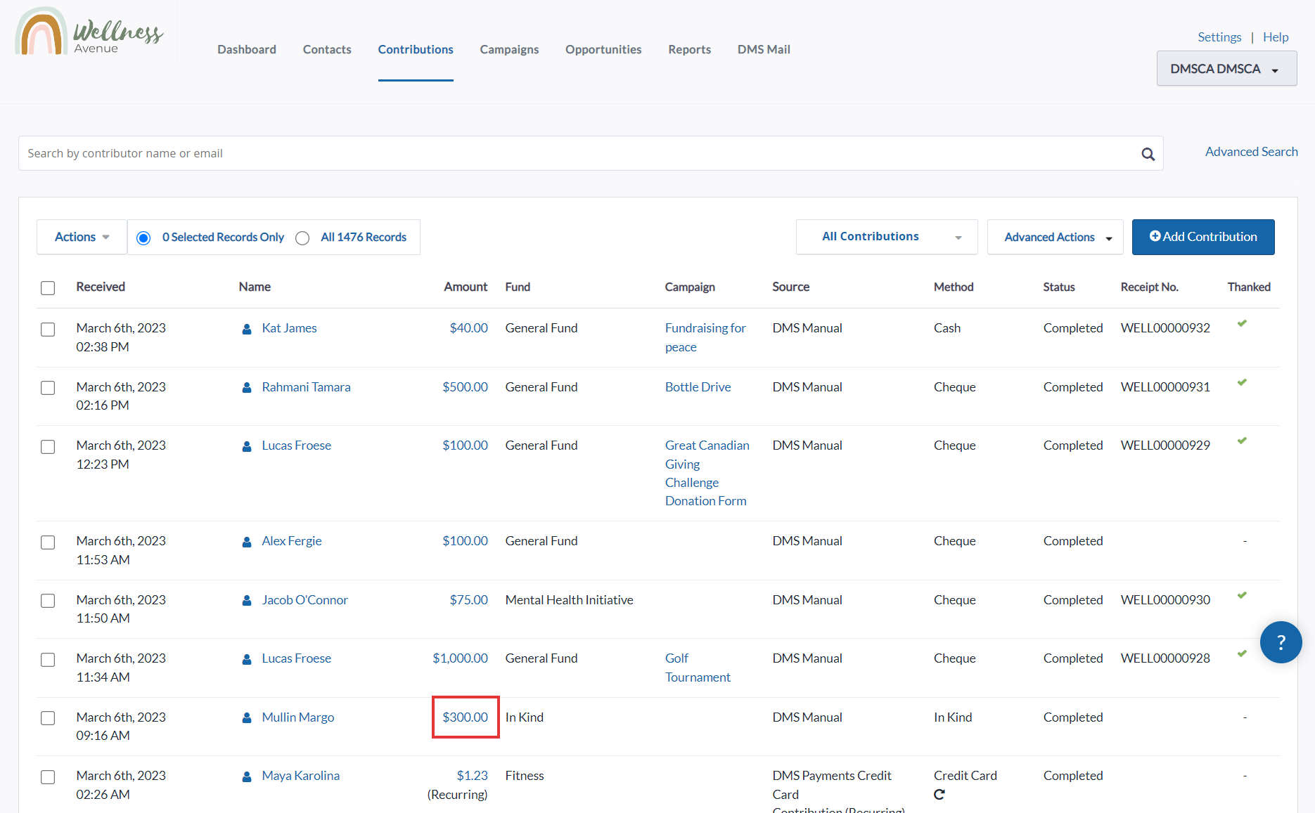Screen dimensions: 1315x813
Task: Click the search magnifier icon
Action: pyautogui.click(x=1148, y=154)
